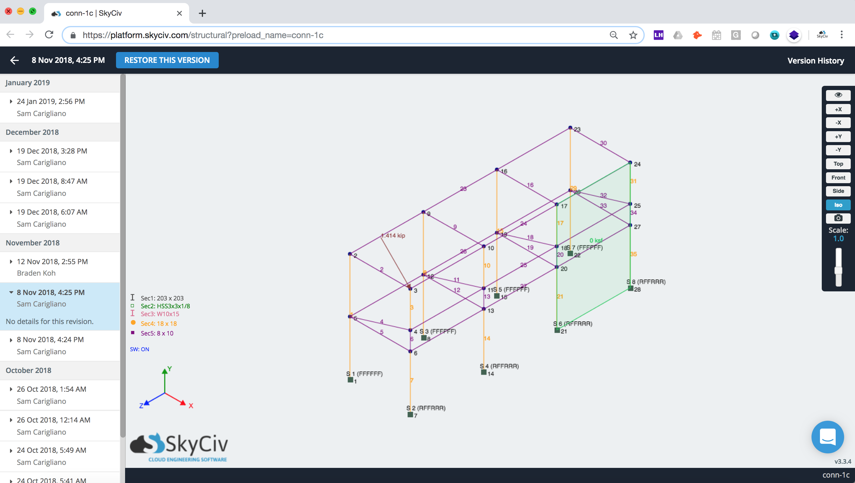Image resolution: width=855 pixels, height=483 pixels.
Task: Expand the 26 Oct 2018 1:54 AM entry
Action: [x=12, y=389]
